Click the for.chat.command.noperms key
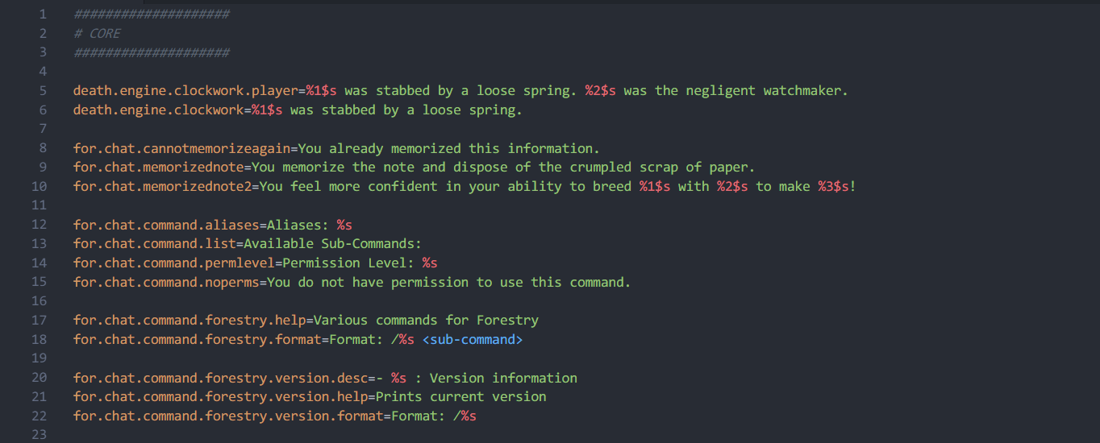Screen dimensions: 1100x443 166,282
